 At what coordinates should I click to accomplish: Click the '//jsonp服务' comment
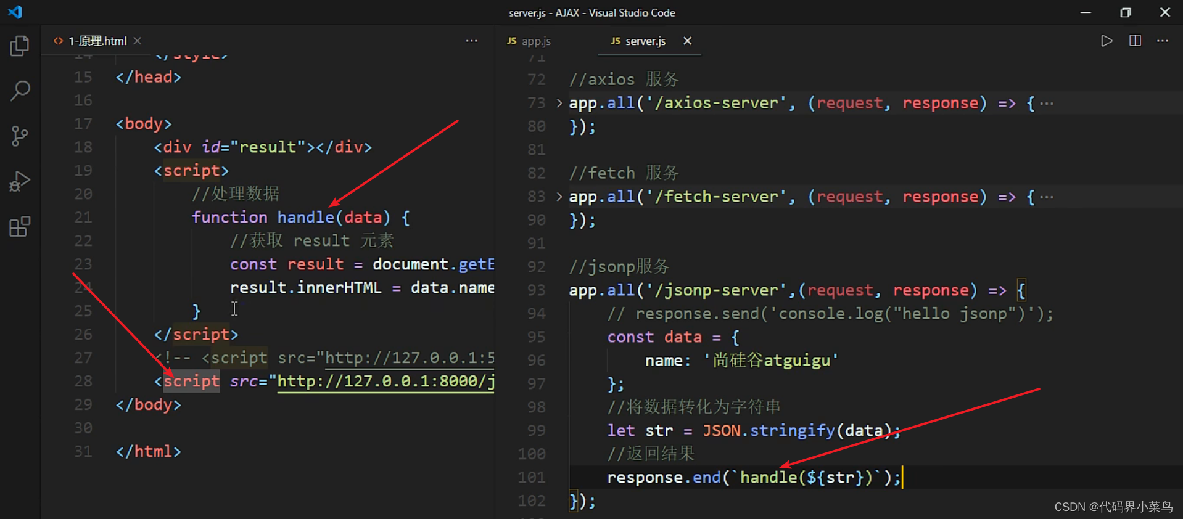[619, 267]
